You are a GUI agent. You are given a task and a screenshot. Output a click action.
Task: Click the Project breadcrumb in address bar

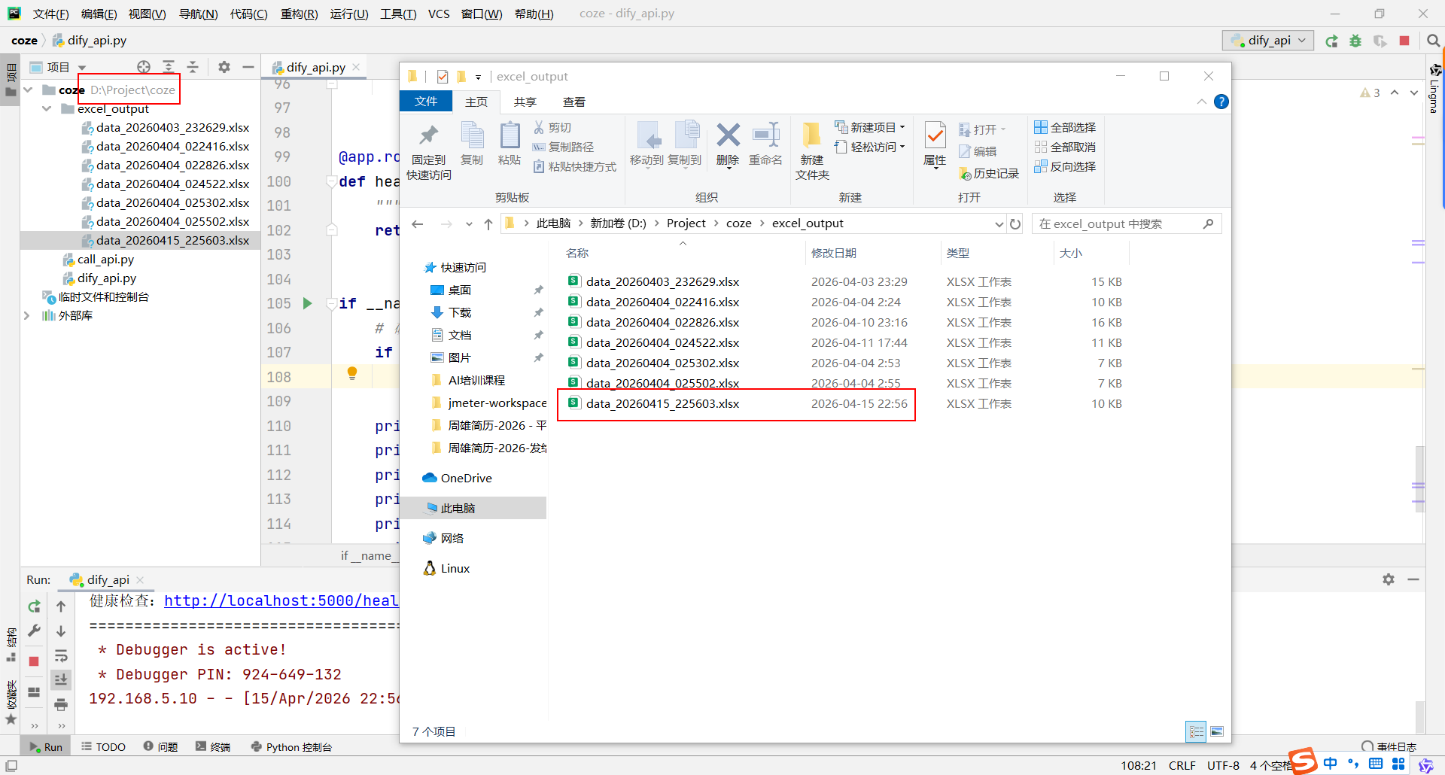tap(686, 223)
